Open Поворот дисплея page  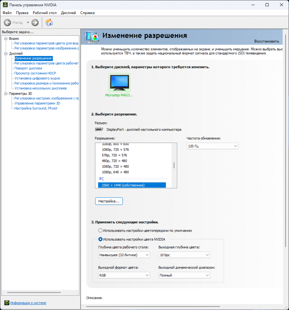pos(28,68)
